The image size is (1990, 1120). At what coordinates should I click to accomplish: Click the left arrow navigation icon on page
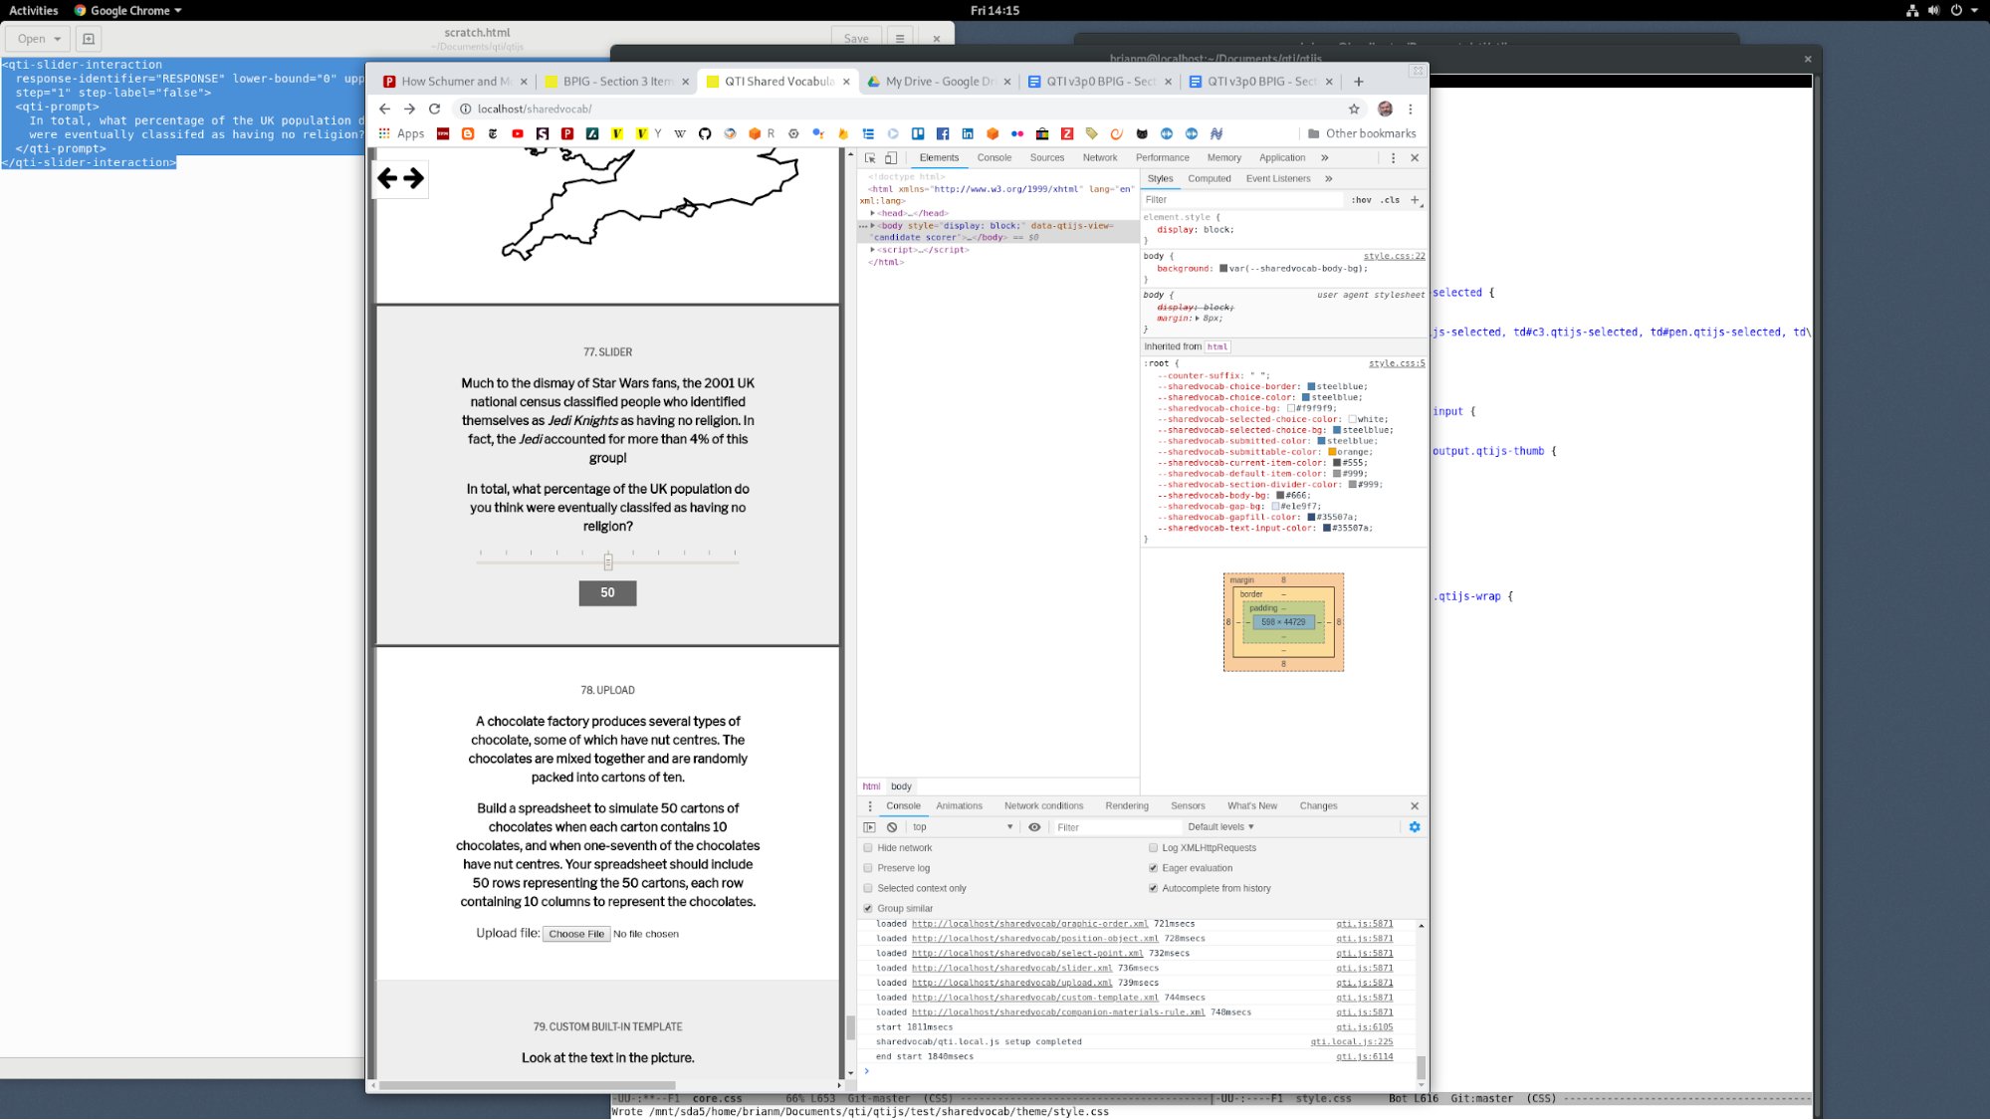387,178
